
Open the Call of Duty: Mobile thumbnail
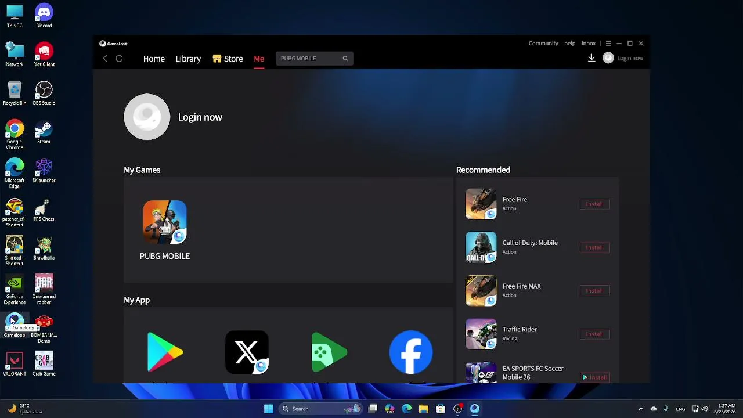[481, 247]
